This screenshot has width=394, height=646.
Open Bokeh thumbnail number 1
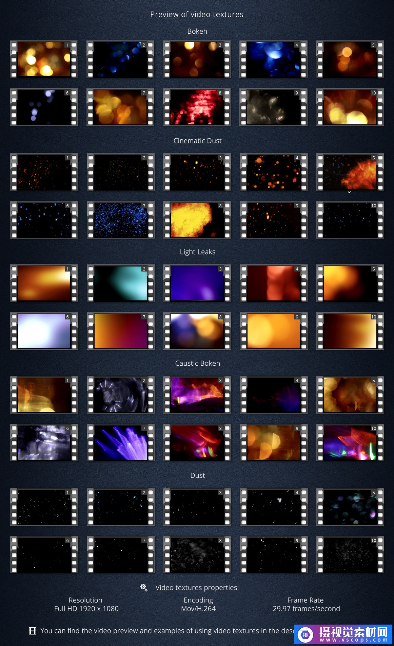pyautogui.click(x=44, y=59)
